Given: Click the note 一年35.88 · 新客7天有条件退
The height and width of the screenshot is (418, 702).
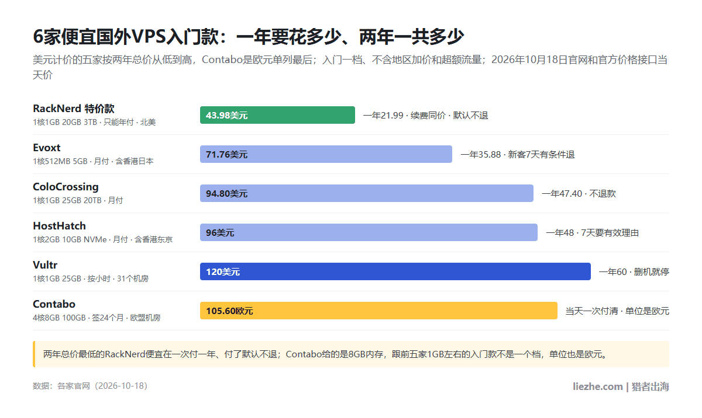Looking at the screenshot, I should 517,155.
